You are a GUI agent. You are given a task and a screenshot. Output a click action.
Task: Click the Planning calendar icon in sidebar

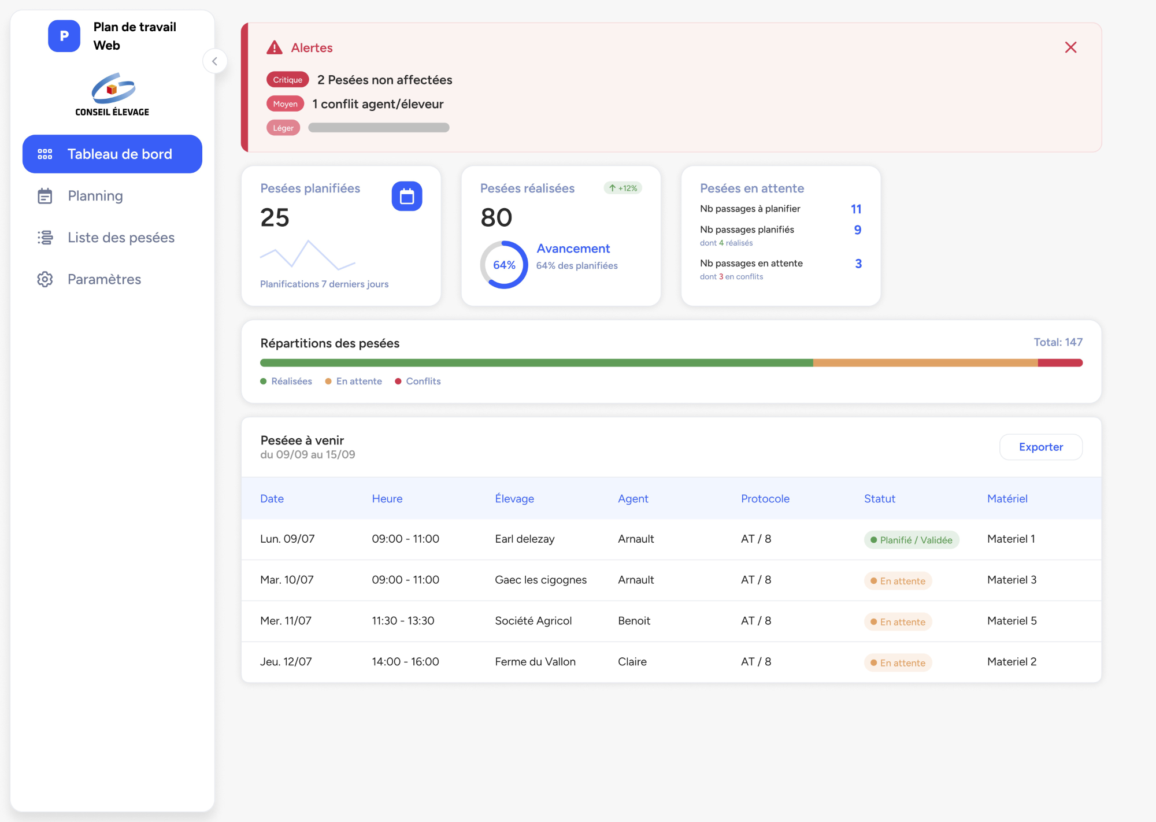(x=45, y=196)
